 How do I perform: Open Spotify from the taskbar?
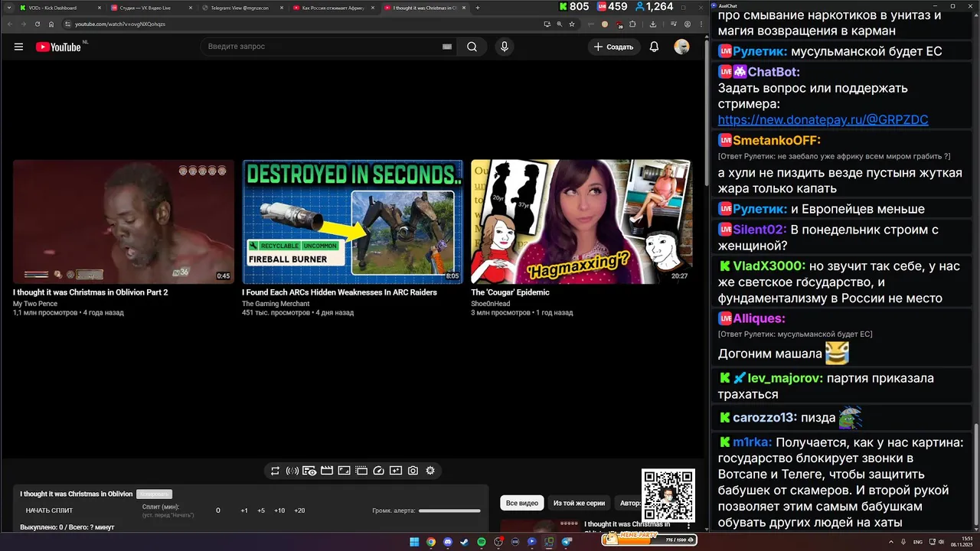tap(482, 542)
